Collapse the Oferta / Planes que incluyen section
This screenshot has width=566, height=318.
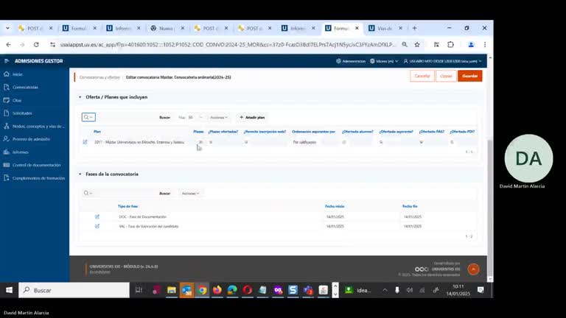pos(80,97)
